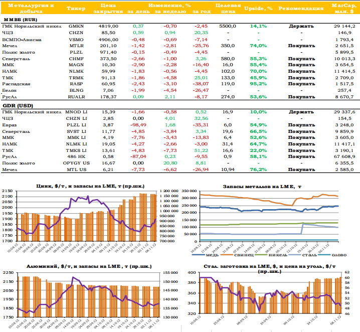Click the GMKN ticker cell

click(76, 26)
